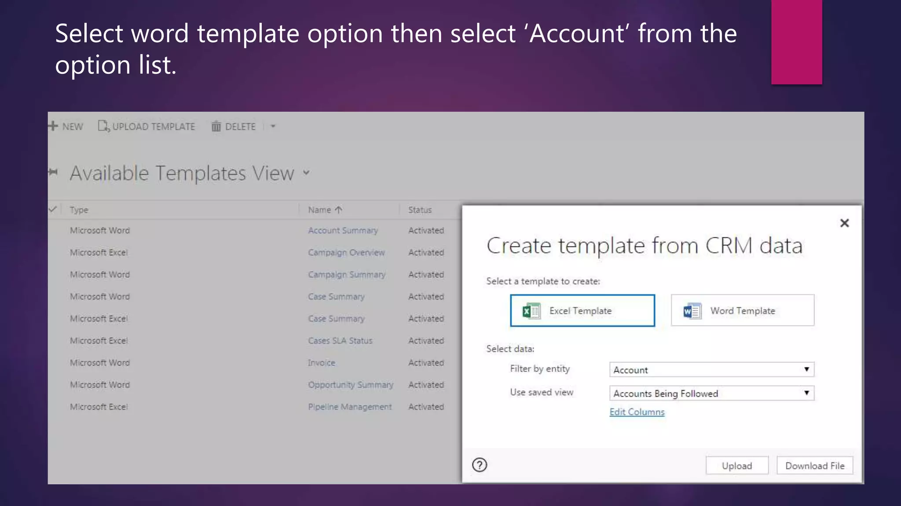This screenshot has width=901, height=506.
Task: Click the Edit Columns link
Action: pyautogui.click(x=637, y=412)
